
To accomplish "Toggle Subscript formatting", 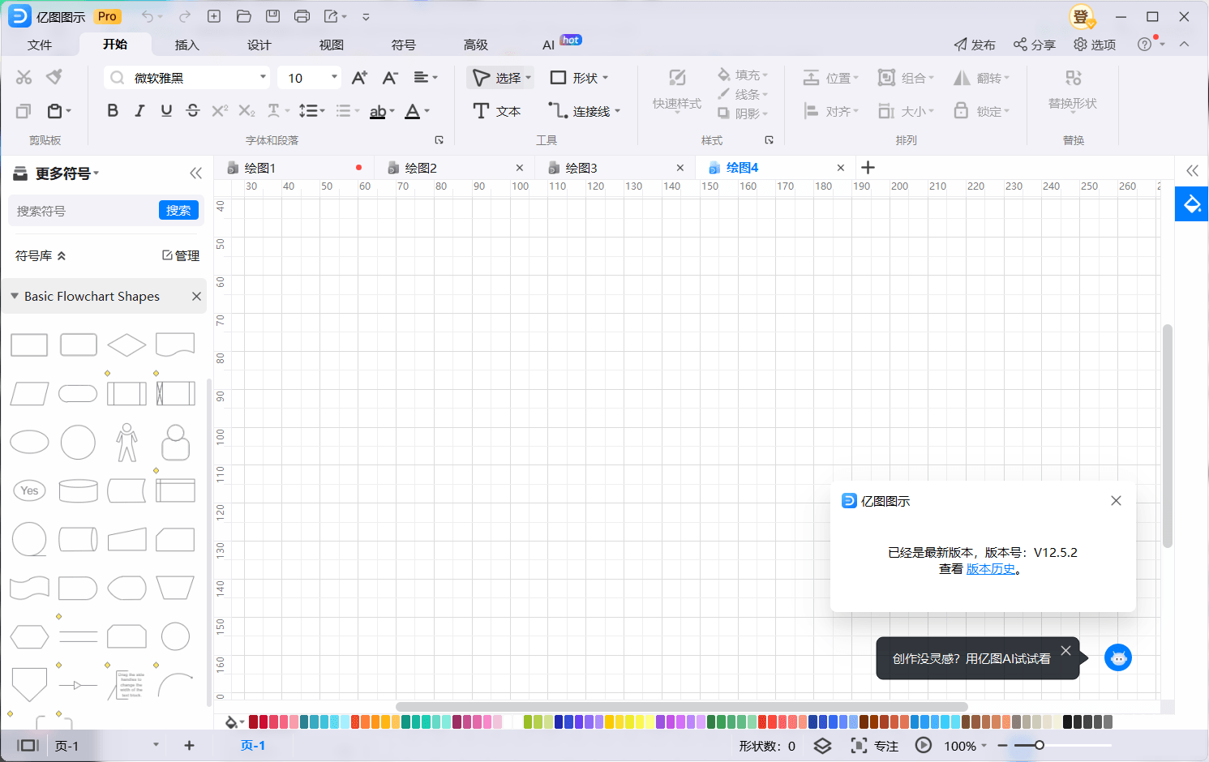I will (x=247, y=111).
